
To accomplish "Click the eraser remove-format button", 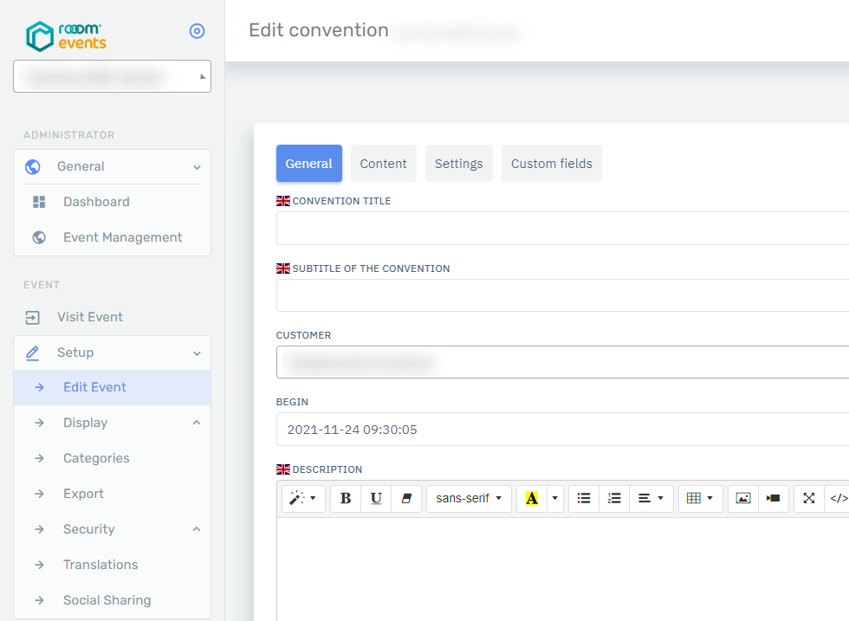I will click(x=406, y=498).
